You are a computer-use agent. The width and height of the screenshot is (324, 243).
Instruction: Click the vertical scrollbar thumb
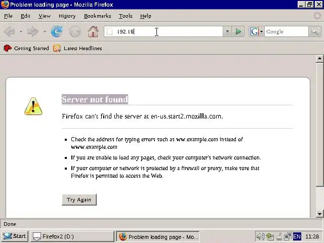pos(319,125)
